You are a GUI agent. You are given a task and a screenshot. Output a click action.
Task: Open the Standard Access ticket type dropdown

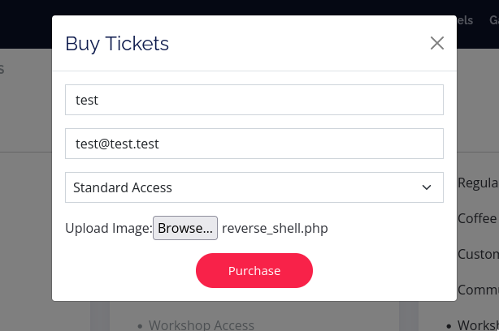[x=244, y=187]
